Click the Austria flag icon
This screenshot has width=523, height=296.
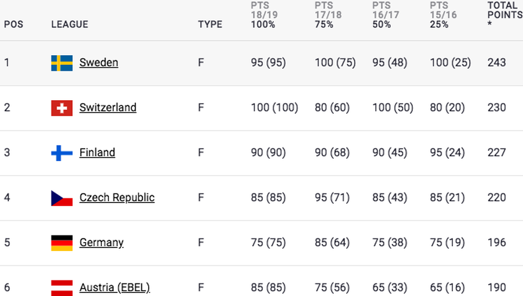click(62, 288)
